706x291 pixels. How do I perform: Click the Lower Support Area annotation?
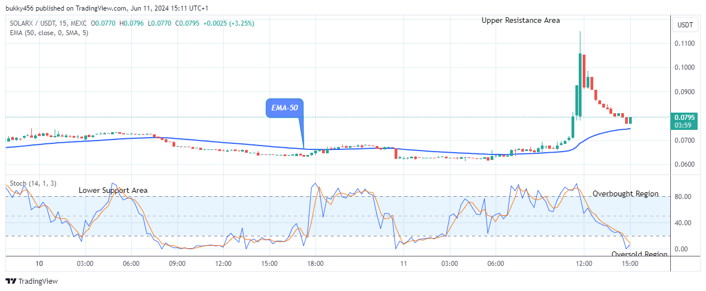tap(113, 191)
